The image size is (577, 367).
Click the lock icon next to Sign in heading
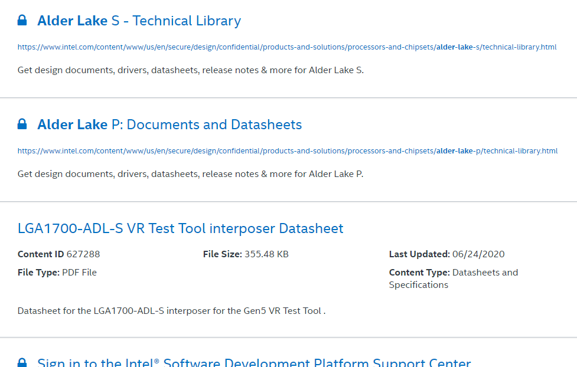(x=22, y=362)
